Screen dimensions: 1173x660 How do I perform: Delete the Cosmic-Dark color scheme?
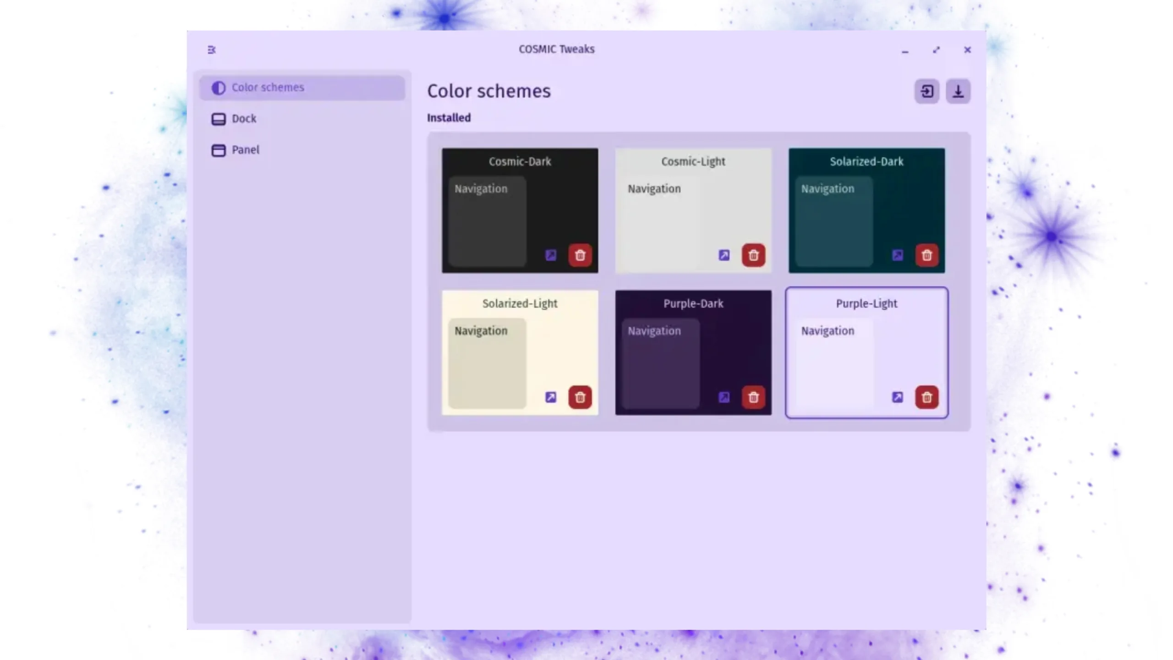(x=580, y=255)
